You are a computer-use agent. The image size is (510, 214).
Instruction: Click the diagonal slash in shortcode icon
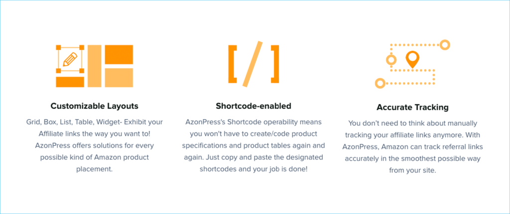click(252, 64)
